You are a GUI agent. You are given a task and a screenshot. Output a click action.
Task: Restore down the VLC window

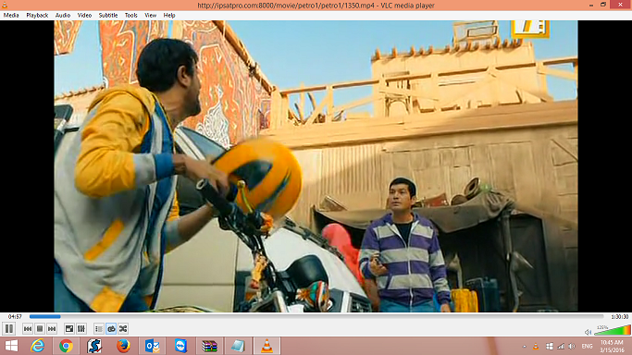point(603,5)
